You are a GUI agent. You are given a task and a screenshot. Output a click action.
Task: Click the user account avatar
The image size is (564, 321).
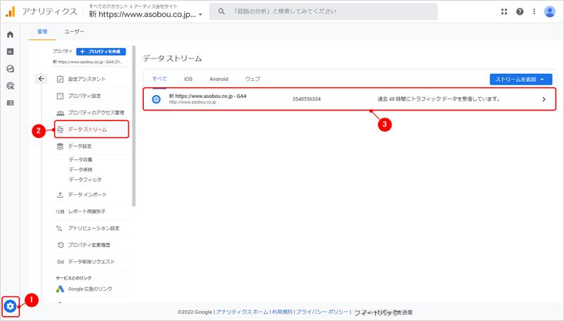pyautogui.click(x=550, y=11)
